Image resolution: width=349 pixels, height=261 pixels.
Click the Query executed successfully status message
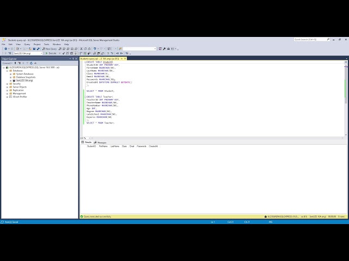(97, 216)
